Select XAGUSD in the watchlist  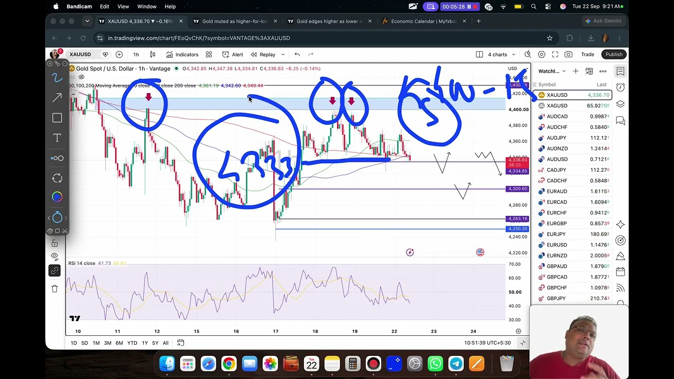pyautogui.click(x=573, y=106)
